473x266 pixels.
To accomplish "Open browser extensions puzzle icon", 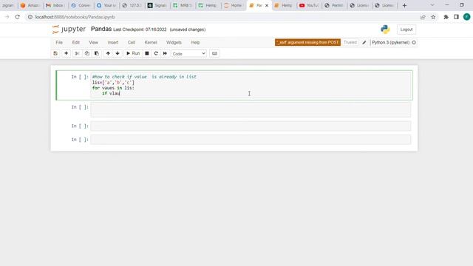I will tap(446, 17).
